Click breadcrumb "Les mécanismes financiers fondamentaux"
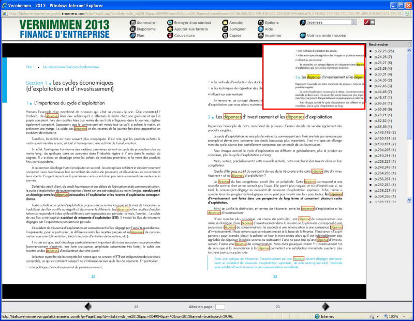 coord(71,67)
